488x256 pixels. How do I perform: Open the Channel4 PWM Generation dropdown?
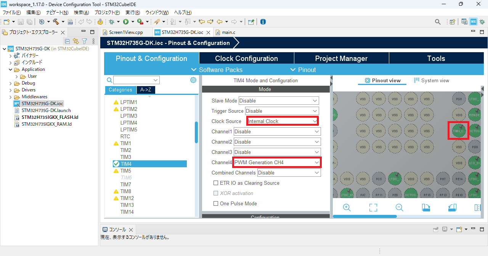point(277,162)
